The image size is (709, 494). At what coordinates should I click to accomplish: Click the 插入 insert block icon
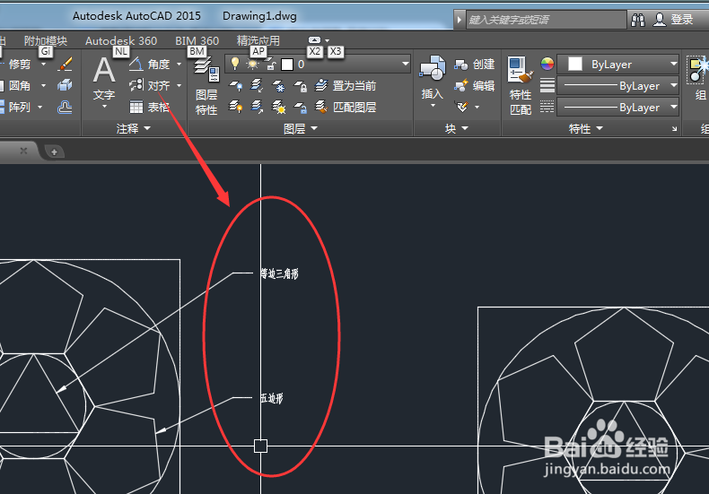click(x=433, y=69)
